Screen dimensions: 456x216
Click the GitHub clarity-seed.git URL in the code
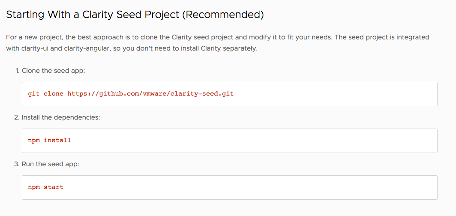pyautogui.click(x=151, y=94)
